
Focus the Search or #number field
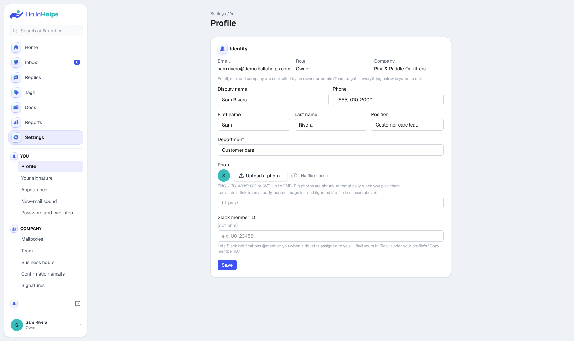tap(46, 31)
